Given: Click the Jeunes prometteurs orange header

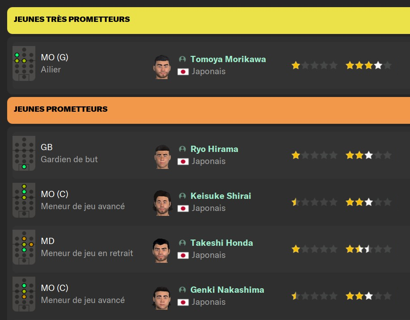Looking at the screenshot, I should (208, 110).
